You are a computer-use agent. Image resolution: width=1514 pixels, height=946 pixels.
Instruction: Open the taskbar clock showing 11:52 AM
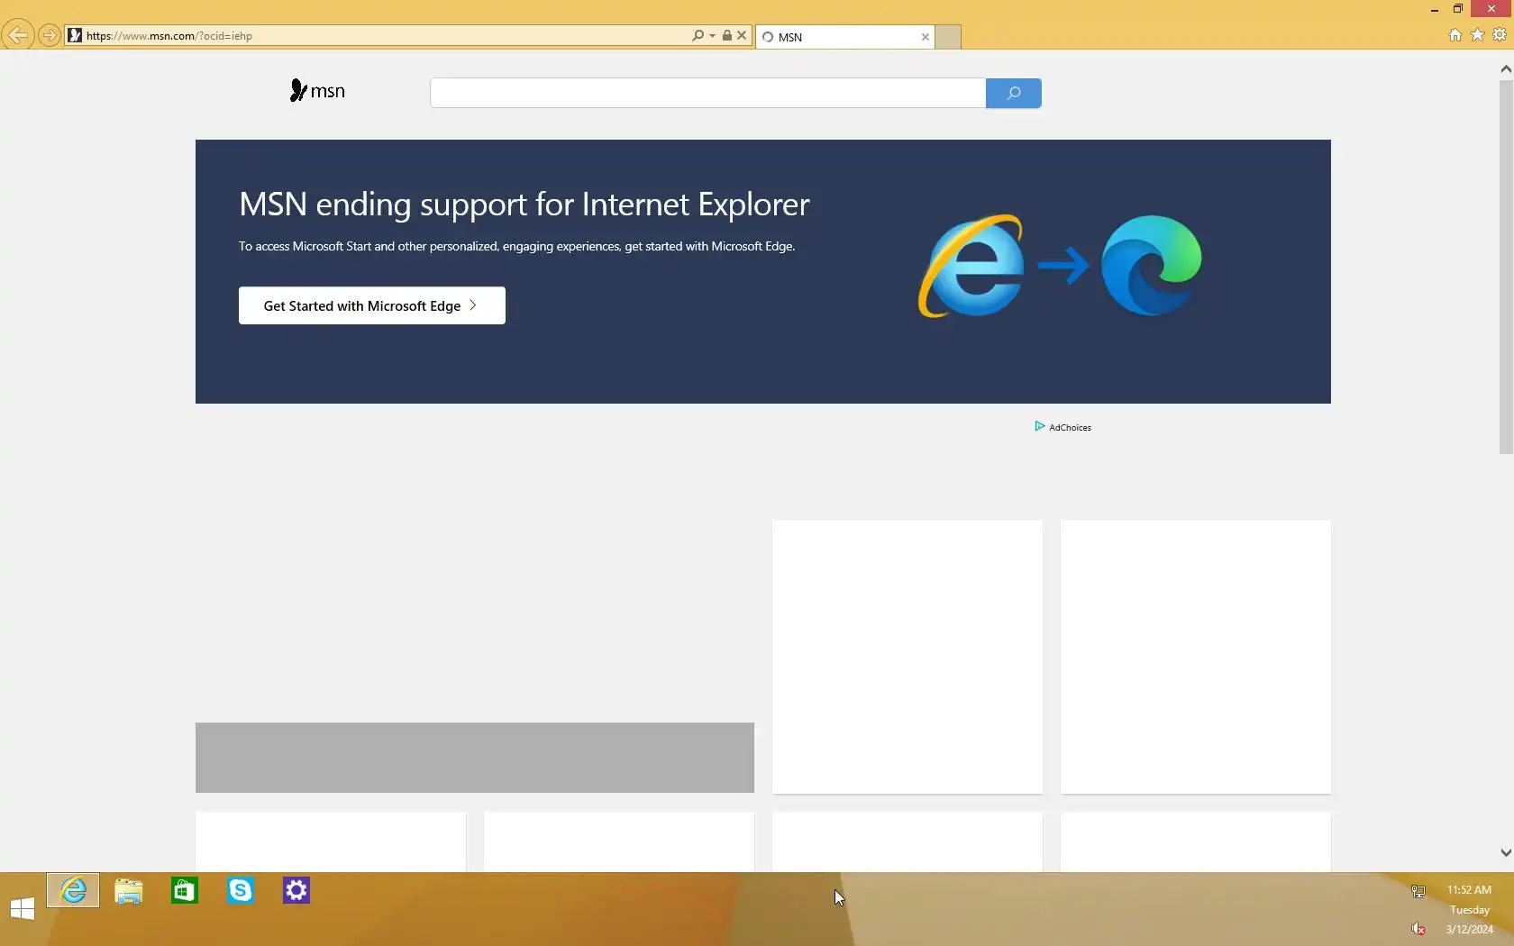[1469, 909]
